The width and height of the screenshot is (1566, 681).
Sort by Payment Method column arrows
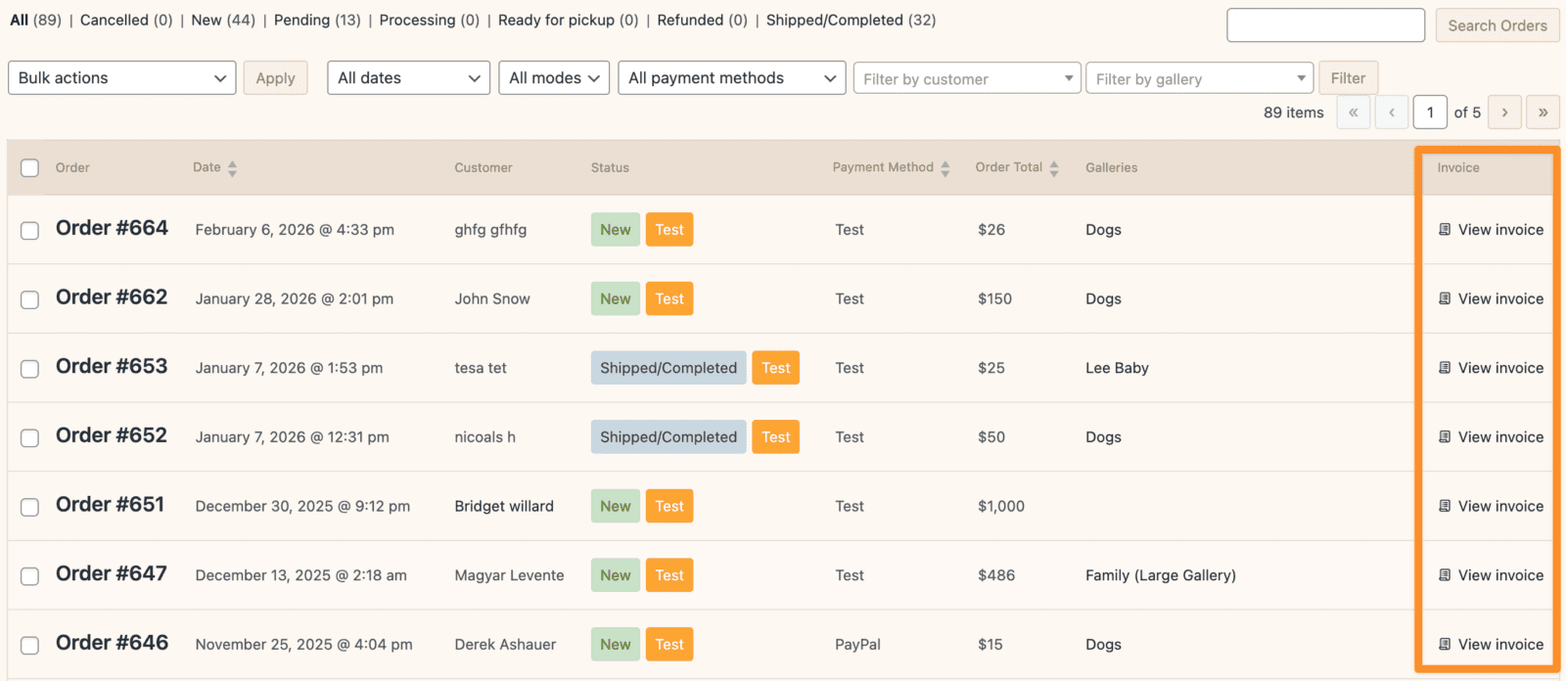click(x=944, y=168)
